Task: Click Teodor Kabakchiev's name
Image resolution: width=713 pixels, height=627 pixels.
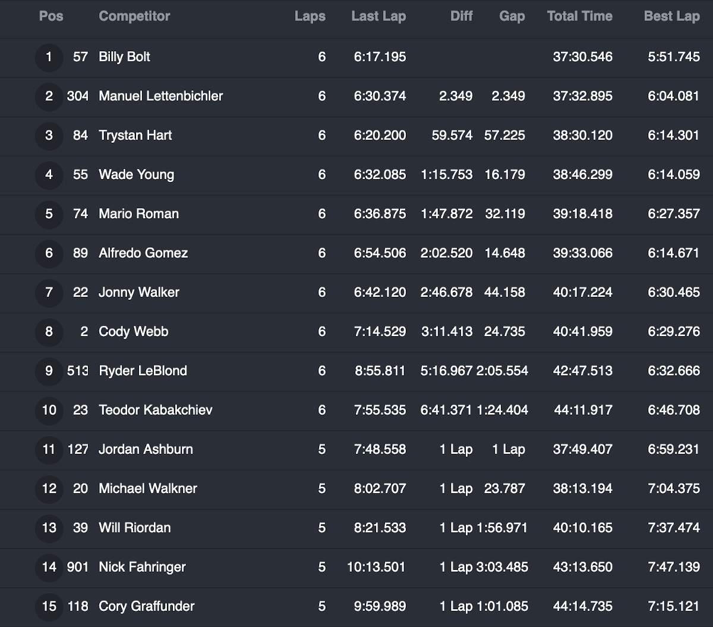Action: click(155, 410)
